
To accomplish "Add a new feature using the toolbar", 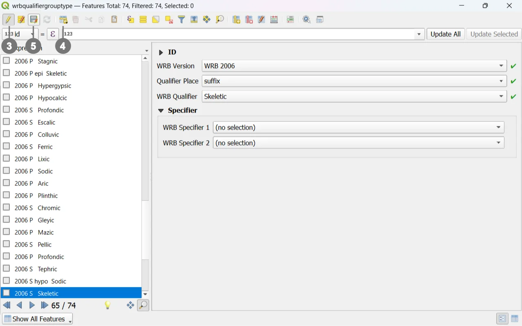I will coord(63,20).
